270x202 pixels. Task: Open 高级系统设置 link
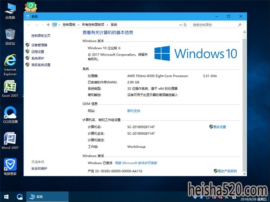[x=41, y=65]
